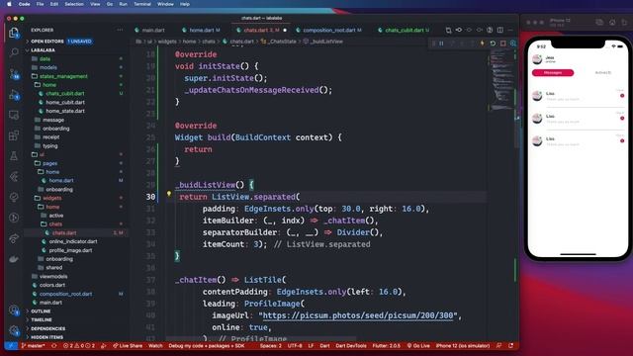Click the Split Editor icon
This screenshot has height=356, width=633.
[x=500, y=30]
